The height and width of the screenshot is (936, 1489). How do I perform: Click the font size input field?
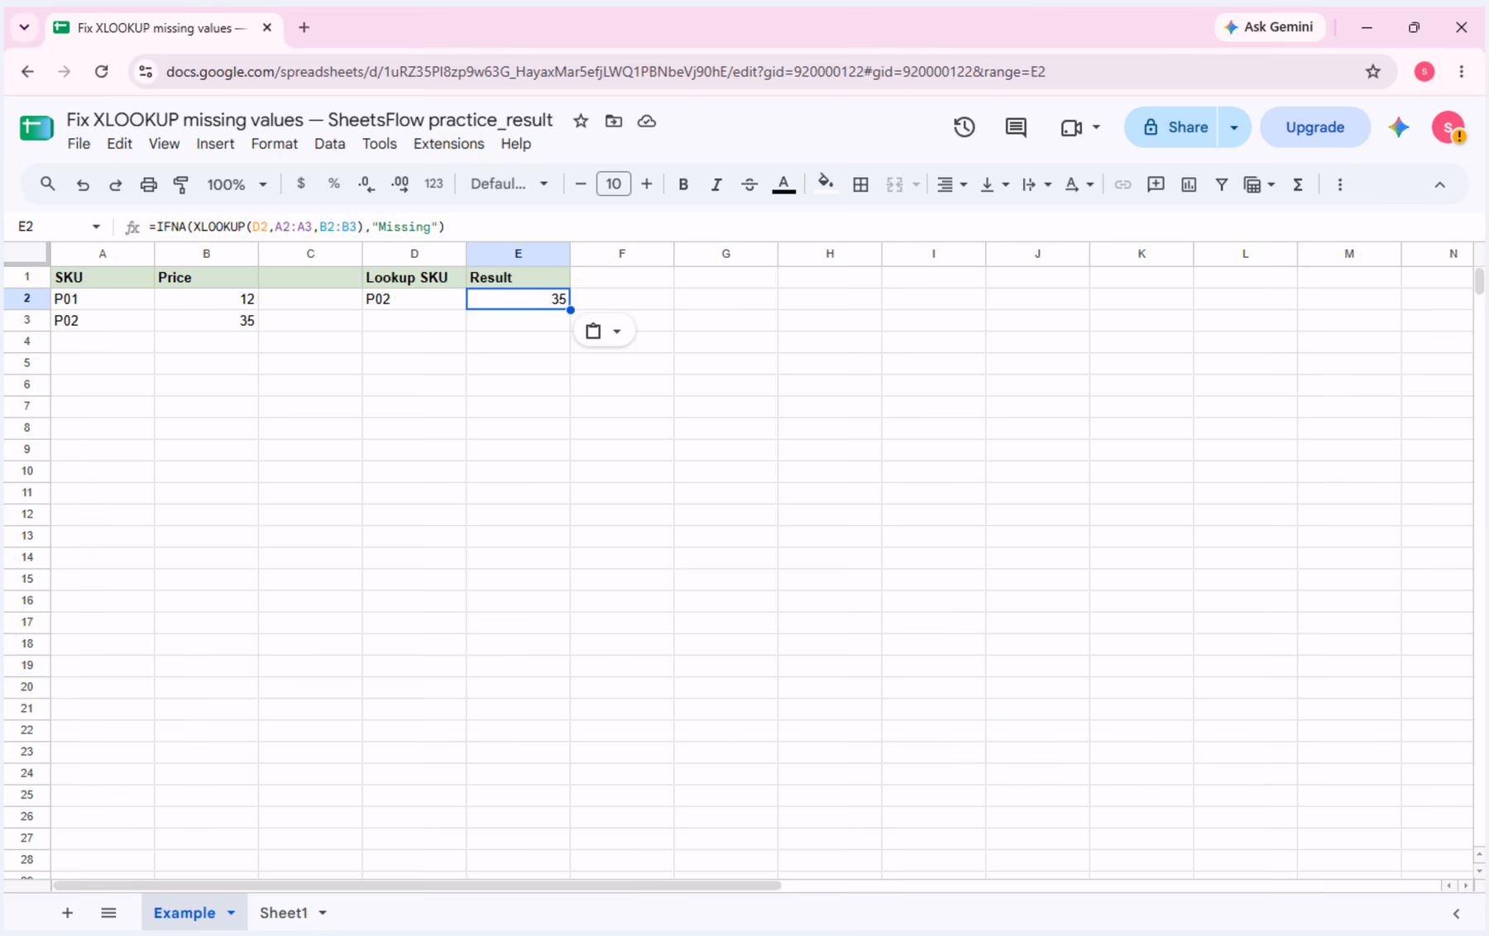coord(613,184)
